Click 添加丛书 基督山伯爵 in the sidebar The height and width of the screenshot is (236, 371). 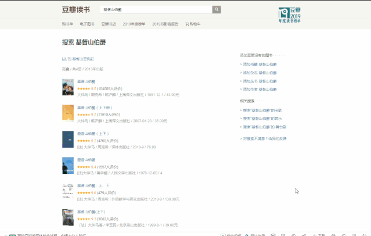point(258,81)
